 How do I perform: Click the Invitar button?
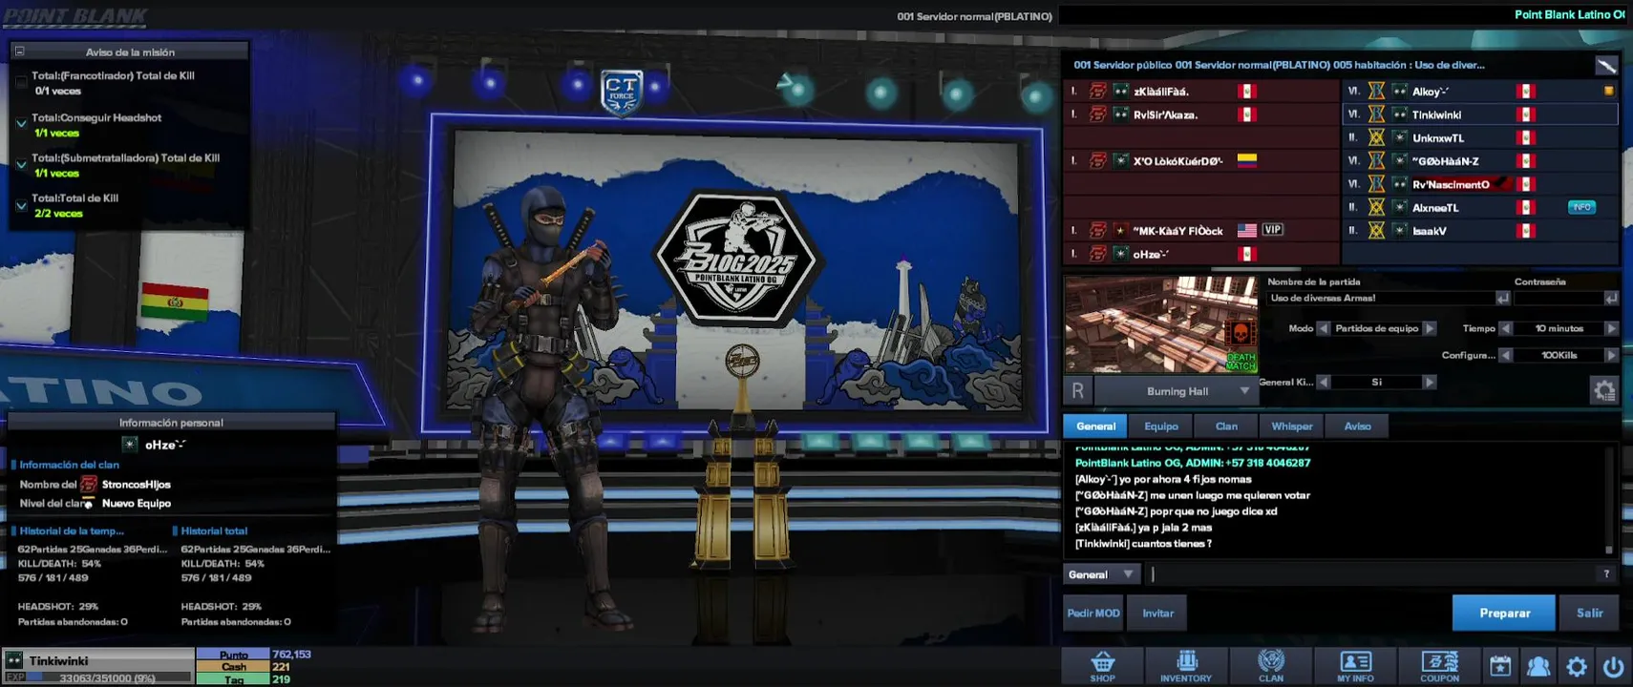pyautogui.click(x=1157, y=613)
